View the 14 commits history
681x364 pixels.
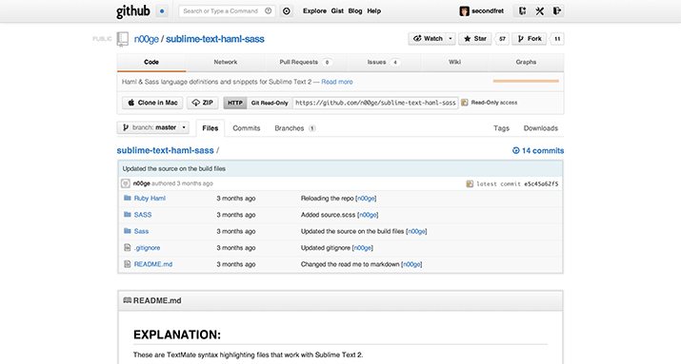click(x=538, y=151)
